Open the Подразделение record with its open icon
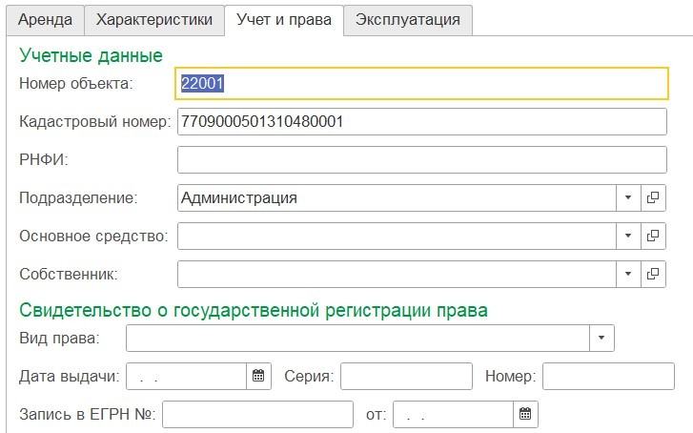The image size is (693, 433). 653,197
